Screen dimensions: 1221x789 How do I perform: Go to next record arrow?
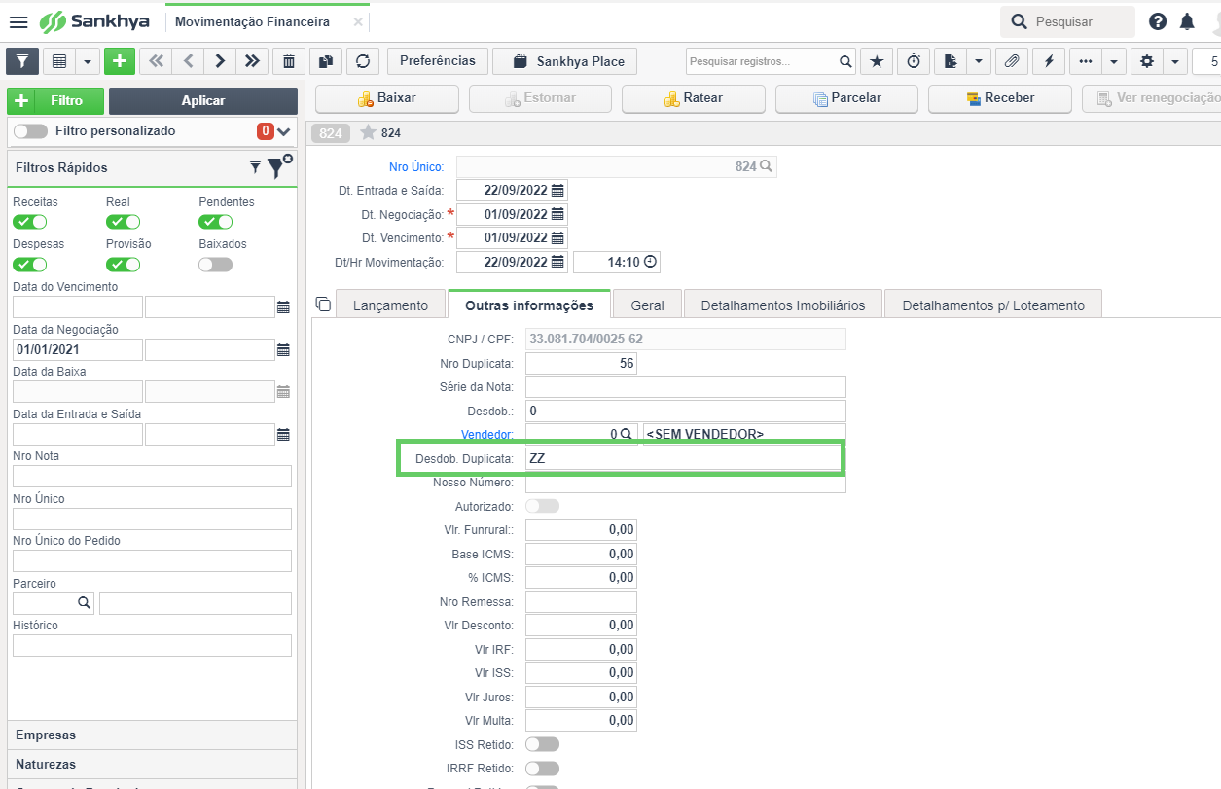point(220,61)
